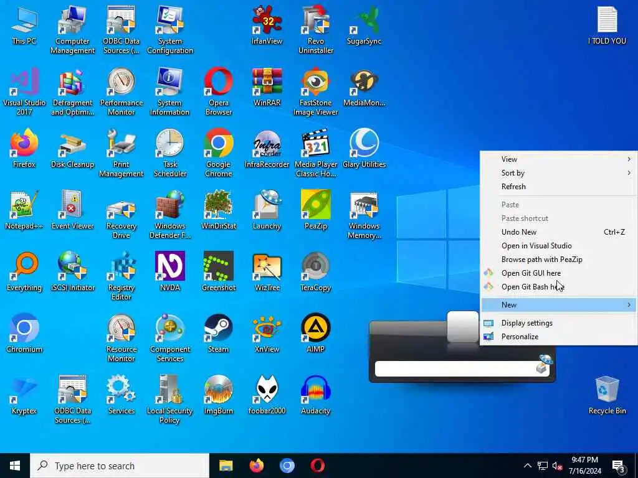Select the PeaZip desktop icon
Screen dimensions: 638x478
316,210
